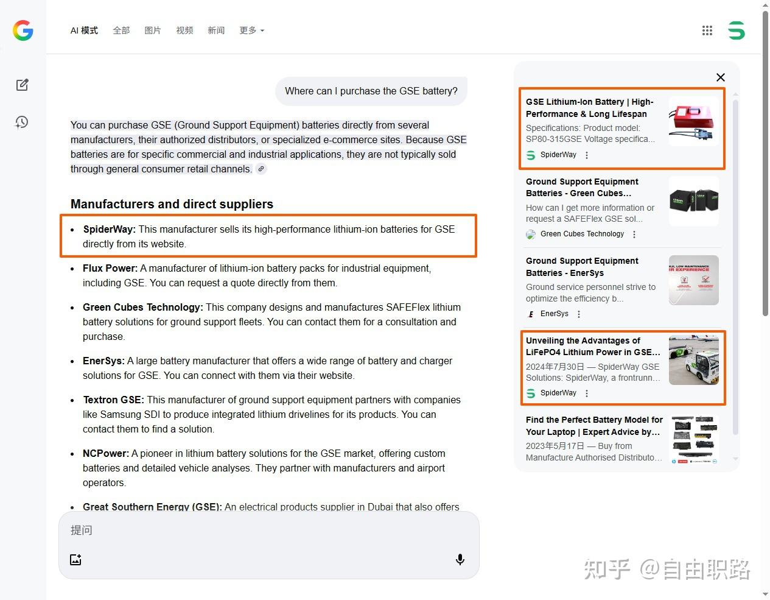Click the red battery product thumbnail
This screenshot has width=770, height=600.
[x=694, y=121]
